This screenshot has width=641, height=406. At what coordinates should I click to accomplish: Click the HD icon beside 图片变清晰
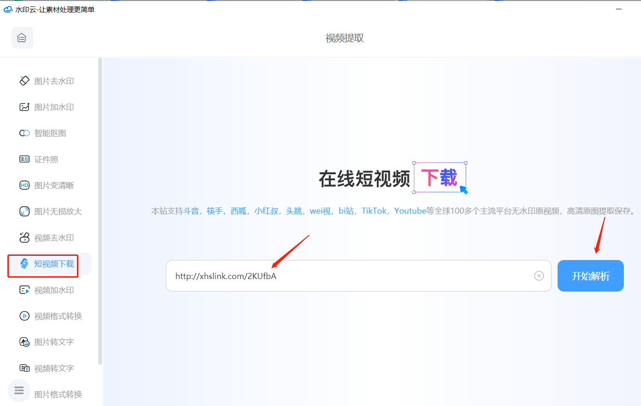click(25, 185)
